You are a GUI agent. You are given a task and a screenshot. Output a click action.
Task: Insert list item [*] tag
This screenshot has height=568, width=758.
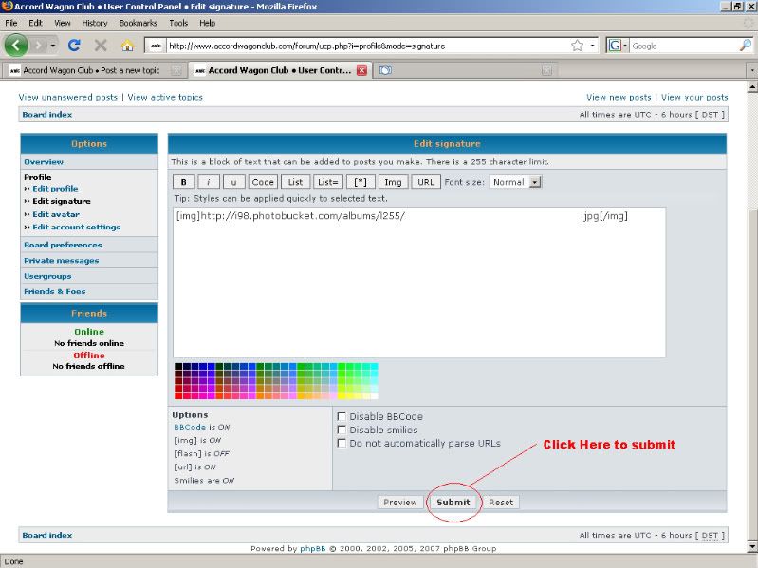(361, 182)
